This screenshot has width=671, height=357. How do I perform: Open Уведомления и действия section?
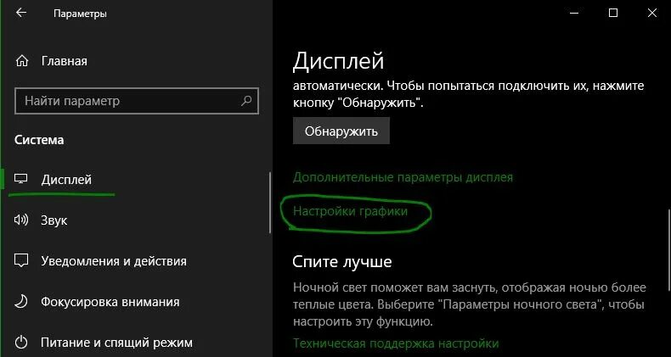point(114,261)
